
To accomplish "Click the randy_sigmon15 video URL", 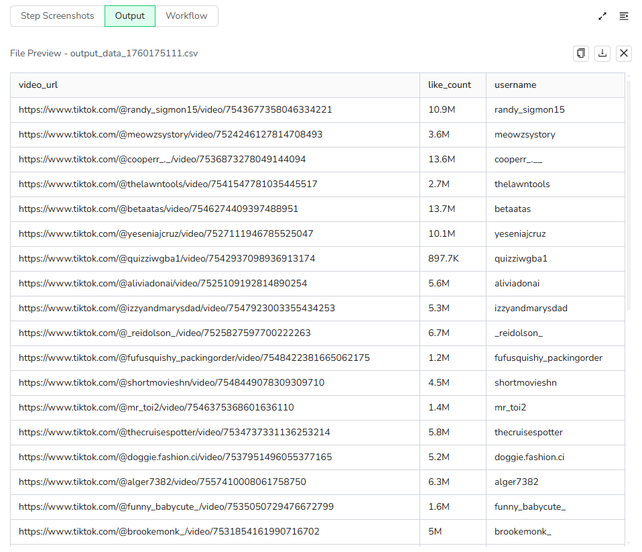I will pyautogui.click(x=176, y=110).
